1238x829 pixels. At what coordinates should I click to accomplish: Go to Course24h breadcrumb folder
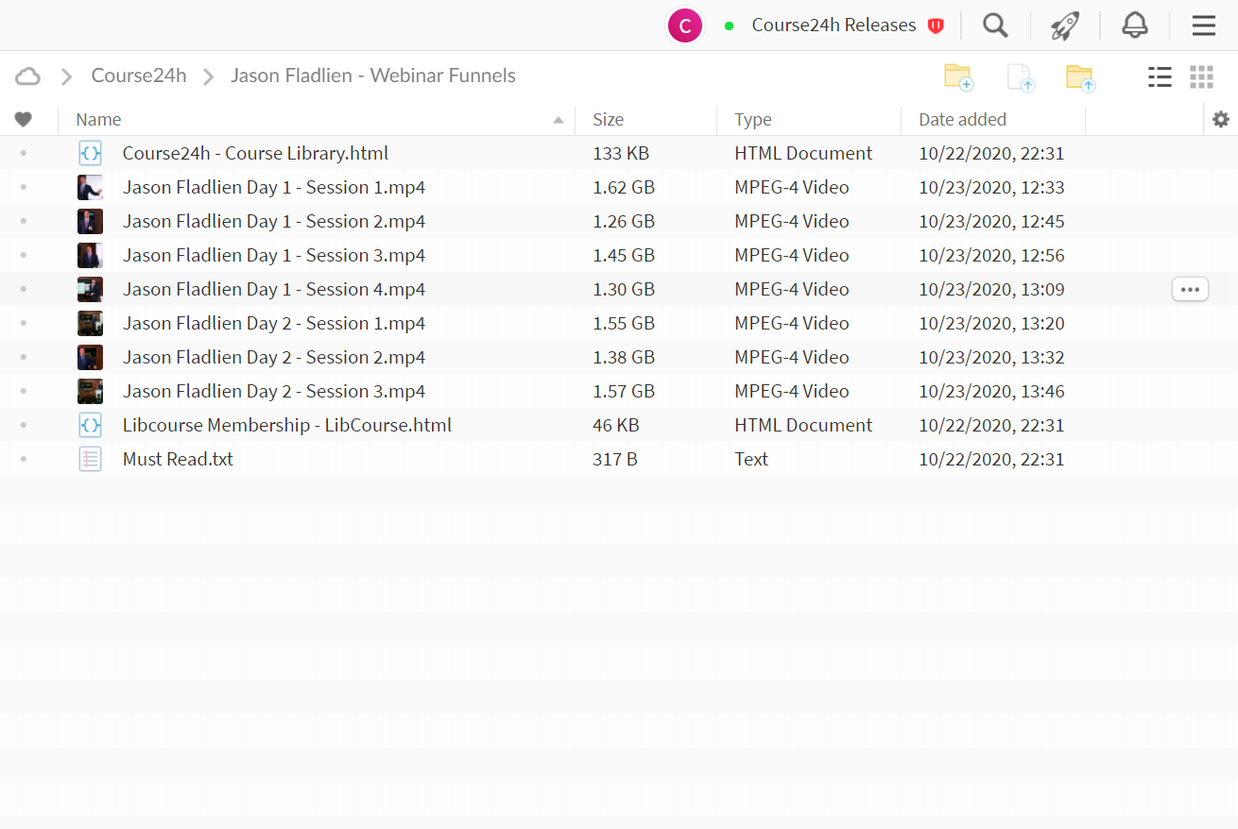click(x=139, y=76)
